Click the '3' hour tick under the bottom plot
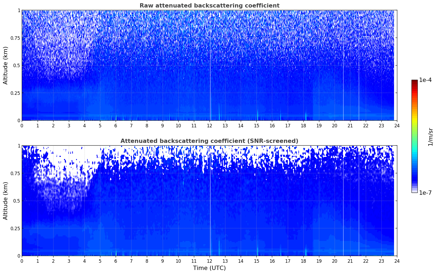436x274 pixels. 69,261
